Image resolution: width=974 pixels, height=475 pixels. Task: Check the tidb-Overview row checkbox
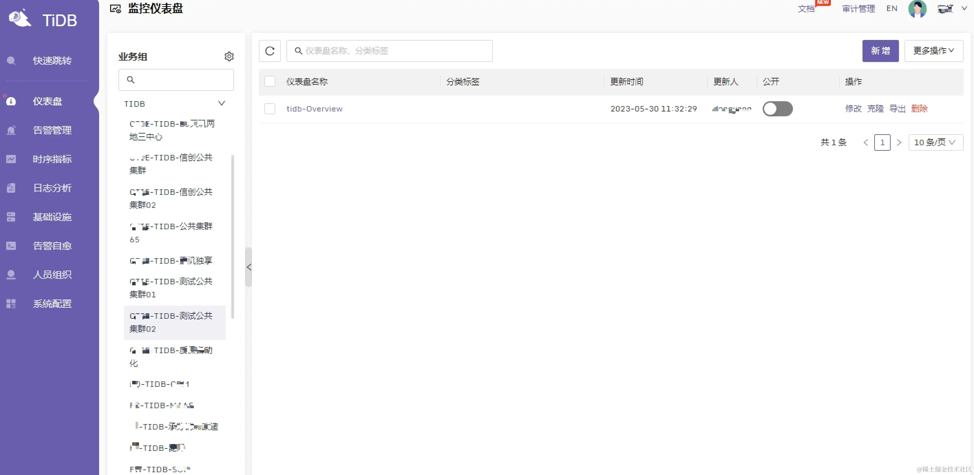(269, 109)
